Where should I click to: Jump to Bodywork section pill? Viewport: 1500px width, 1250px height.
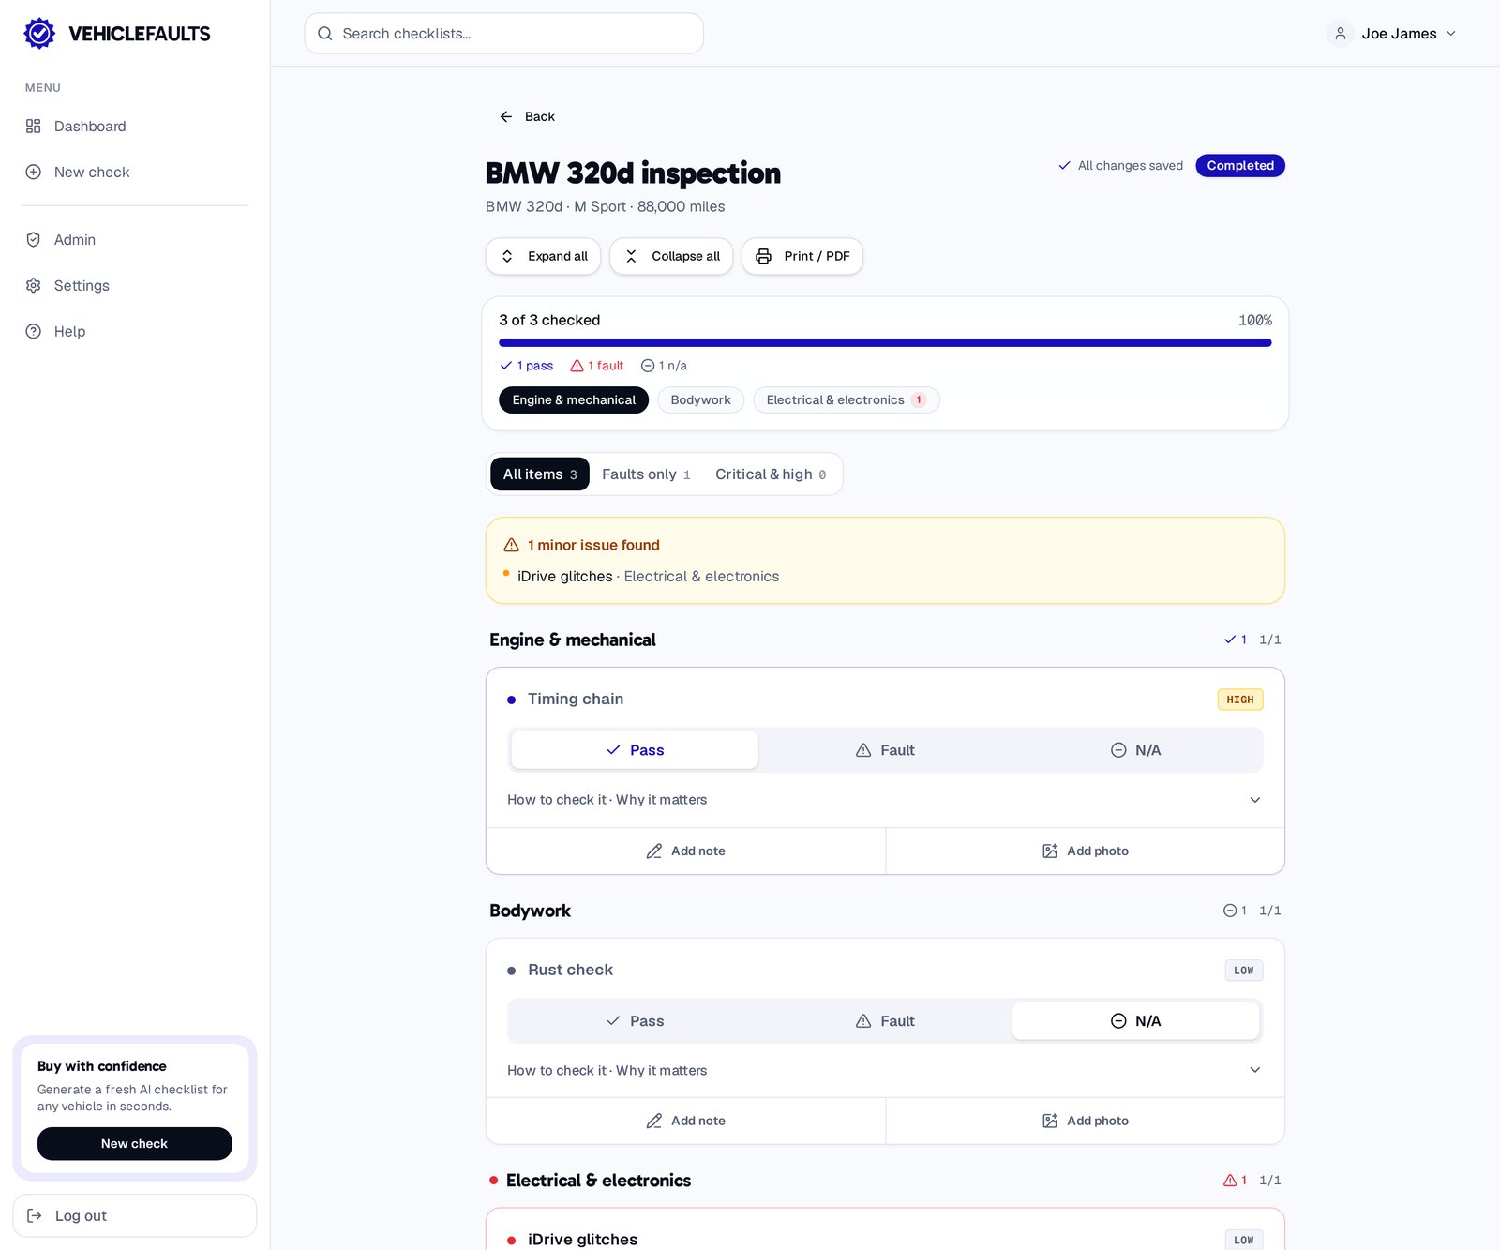point(701,400)
